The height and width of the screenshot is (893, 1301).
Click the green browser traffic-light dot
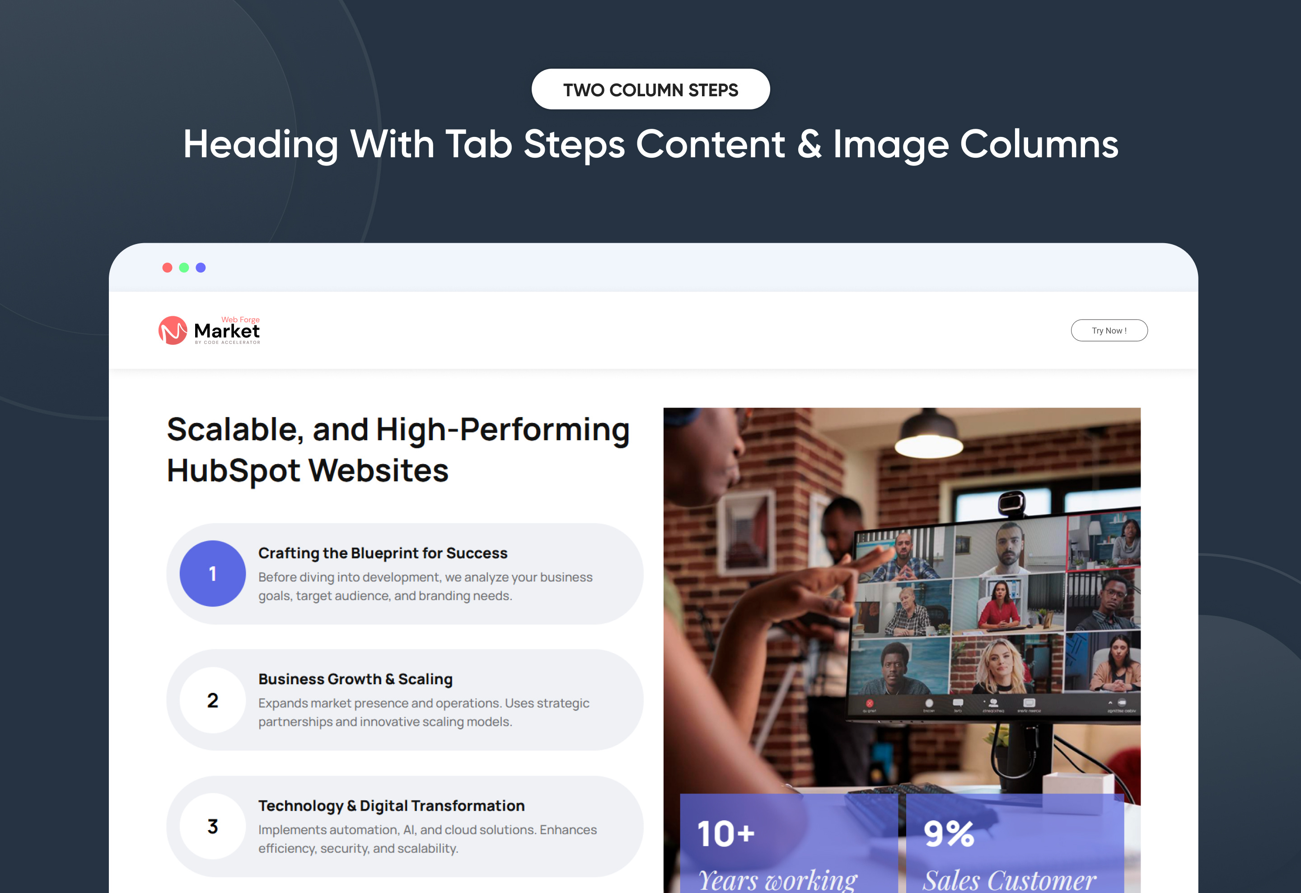183,267
